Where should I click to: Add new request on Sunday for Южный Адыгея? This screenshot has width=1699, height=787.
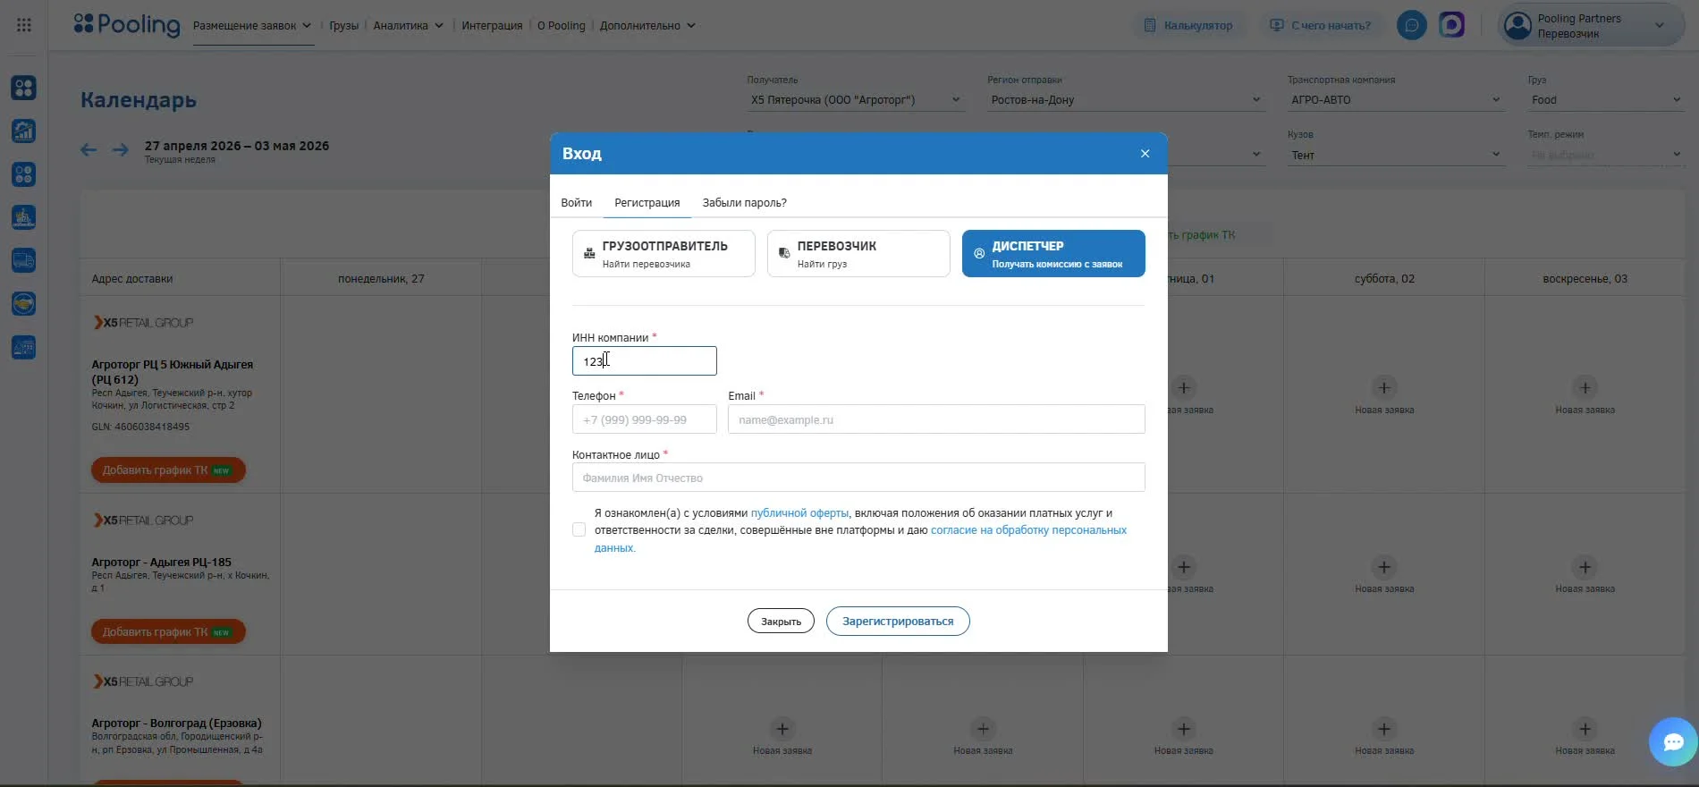1585,394
